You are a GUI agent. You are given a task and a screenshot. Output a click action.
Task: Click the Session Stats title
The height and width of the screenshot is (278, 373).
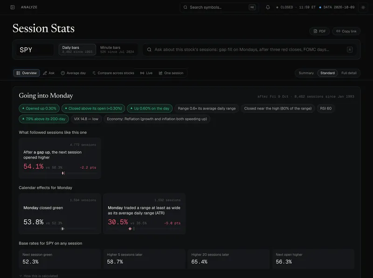point(43,28)
